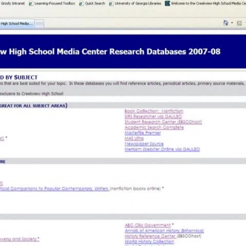Open ABC Clio Government link
Image resolution: width=246 pixels, height=246 pixels.
pyautogui.click(x=148, y=225)
